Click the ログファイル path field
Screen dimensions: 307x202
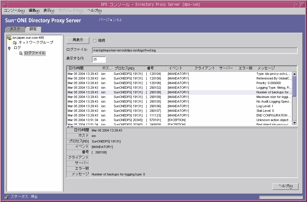click(x=195, y=51)
